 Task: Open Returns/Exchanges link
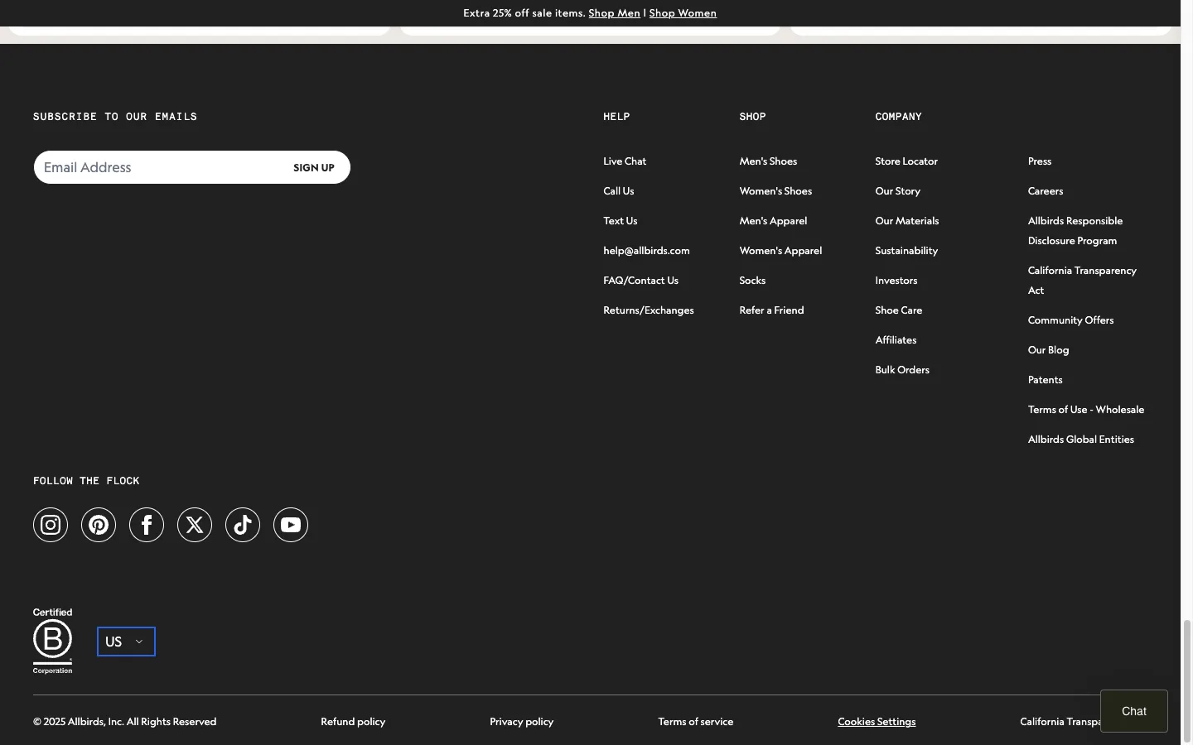pyautogui.click(x=649, y=310)
